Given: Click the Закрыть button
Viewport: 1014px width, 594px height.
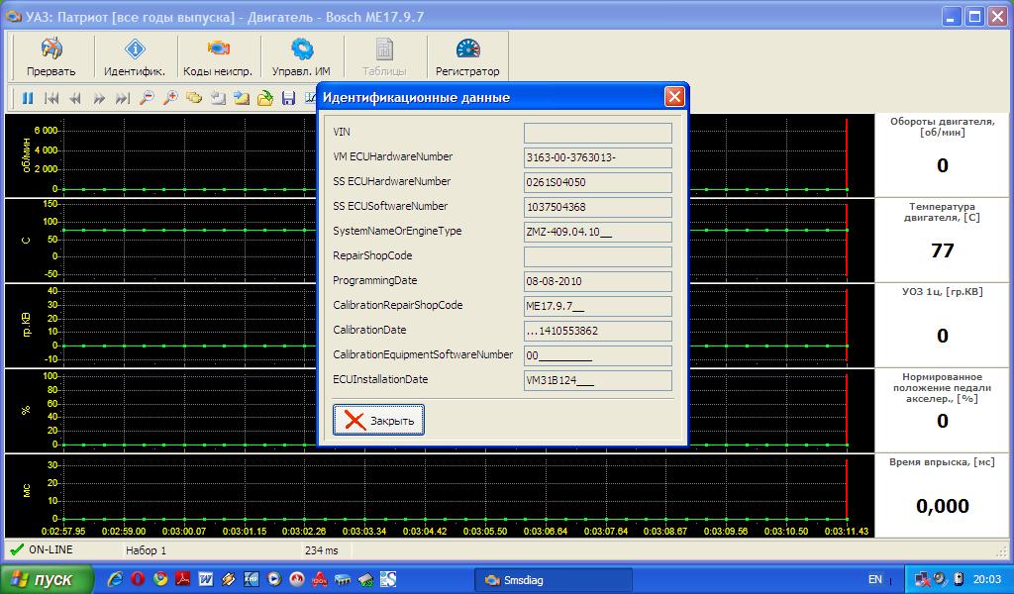Looking at the screenshot, I should (x=378, y=420).
